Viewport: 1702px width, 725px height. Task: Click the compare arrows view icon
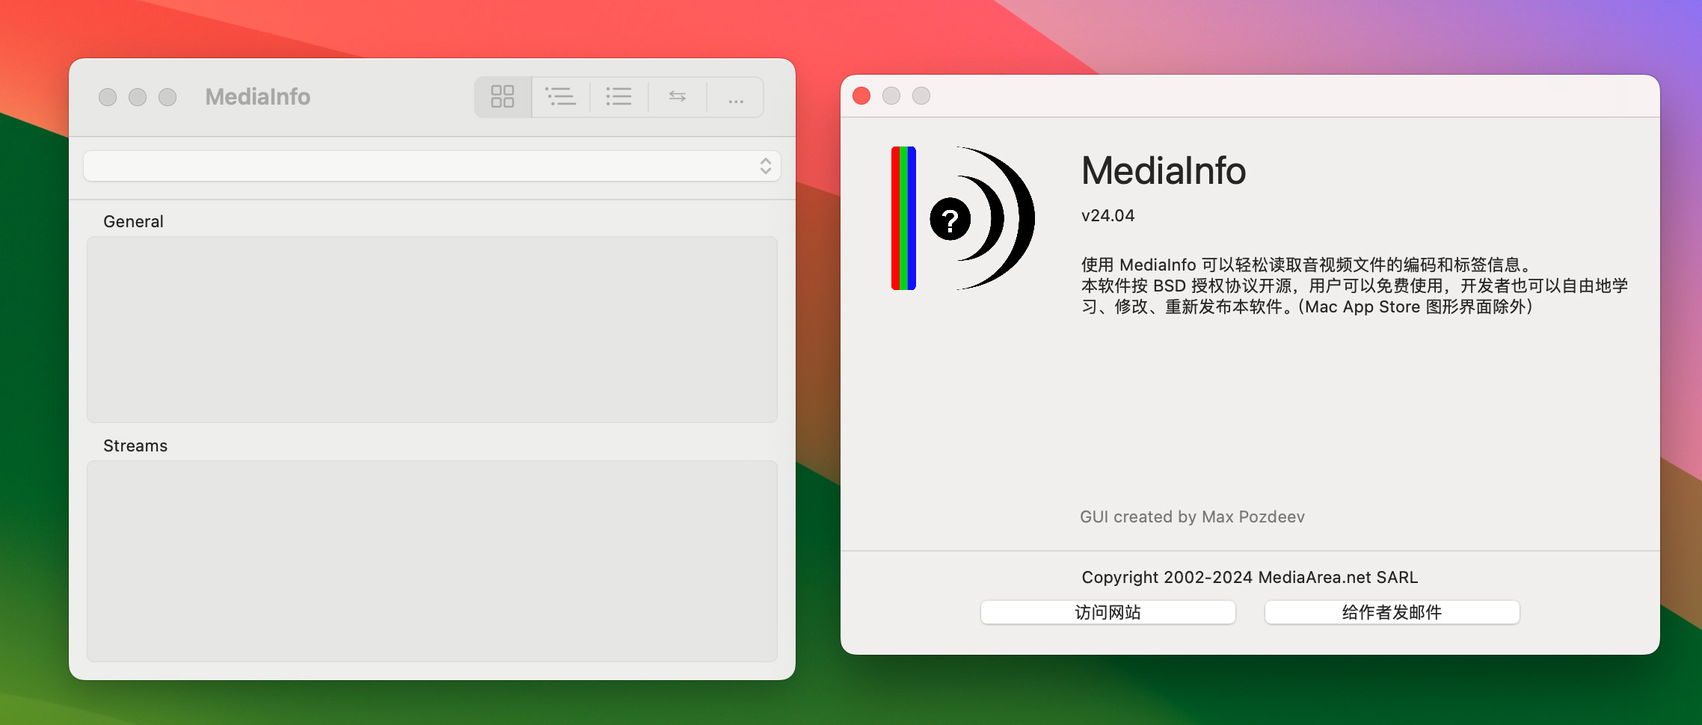pos(677,96)
